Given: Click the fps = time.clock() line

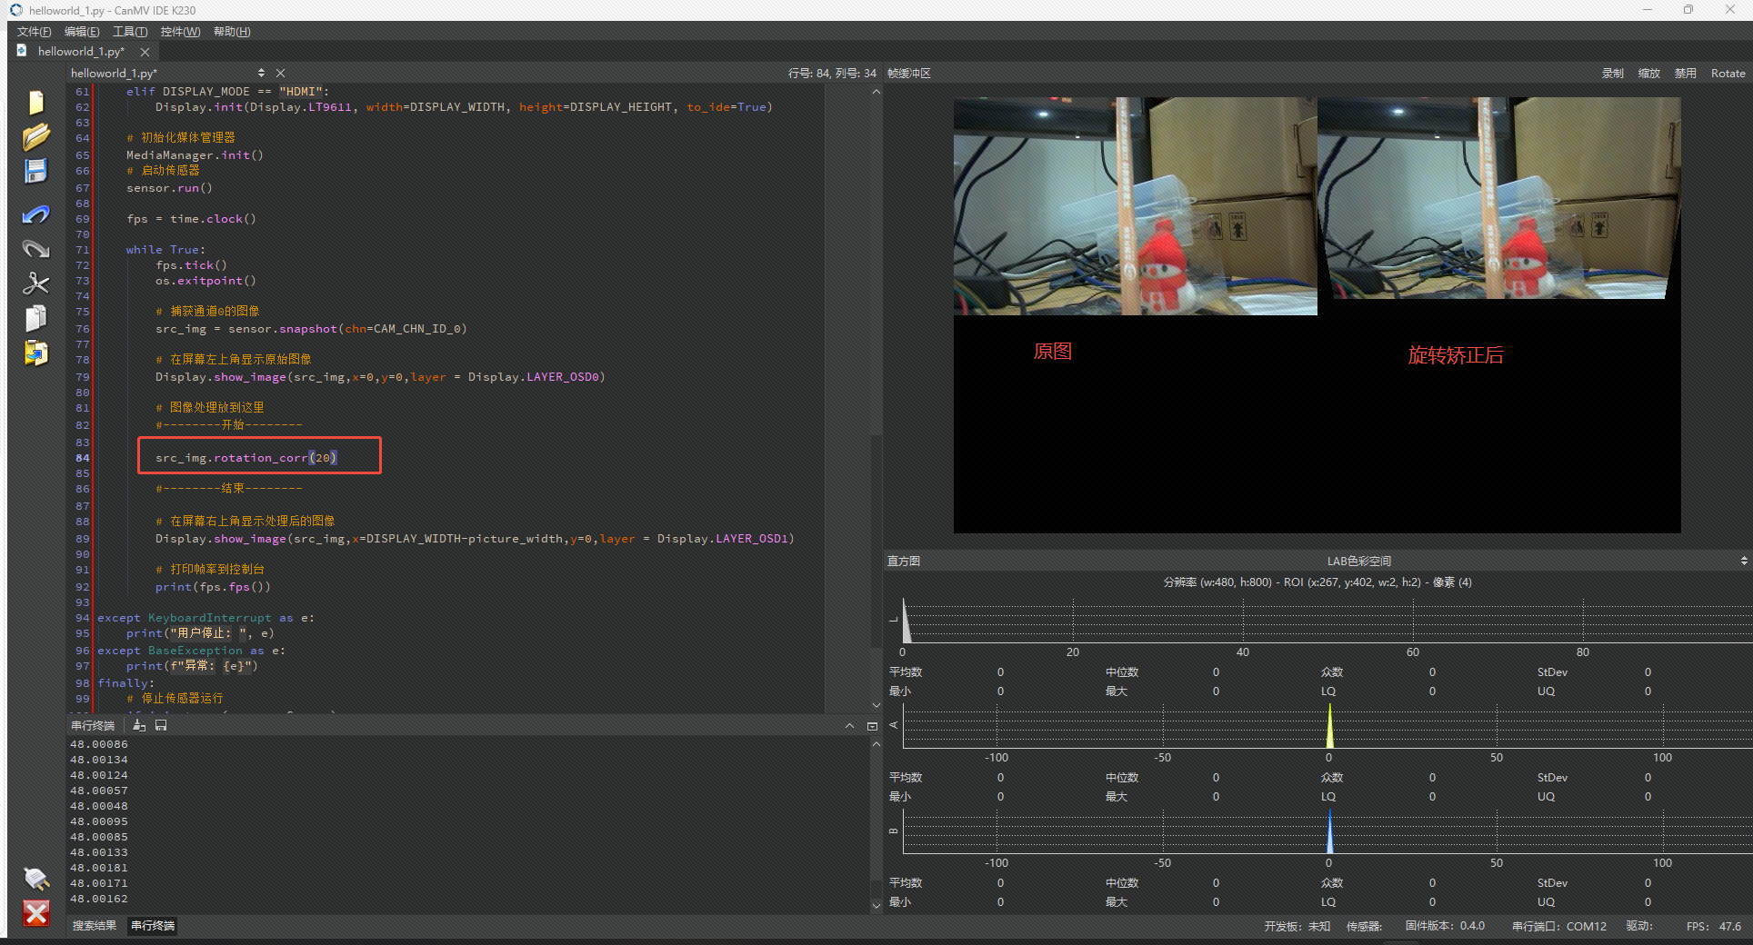Looking at the screenshot, I should 191,219.
